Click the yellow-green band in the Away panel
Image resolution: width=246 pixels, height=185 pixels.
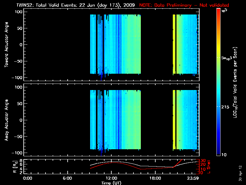pyautogui.click(x=174, y=120)
